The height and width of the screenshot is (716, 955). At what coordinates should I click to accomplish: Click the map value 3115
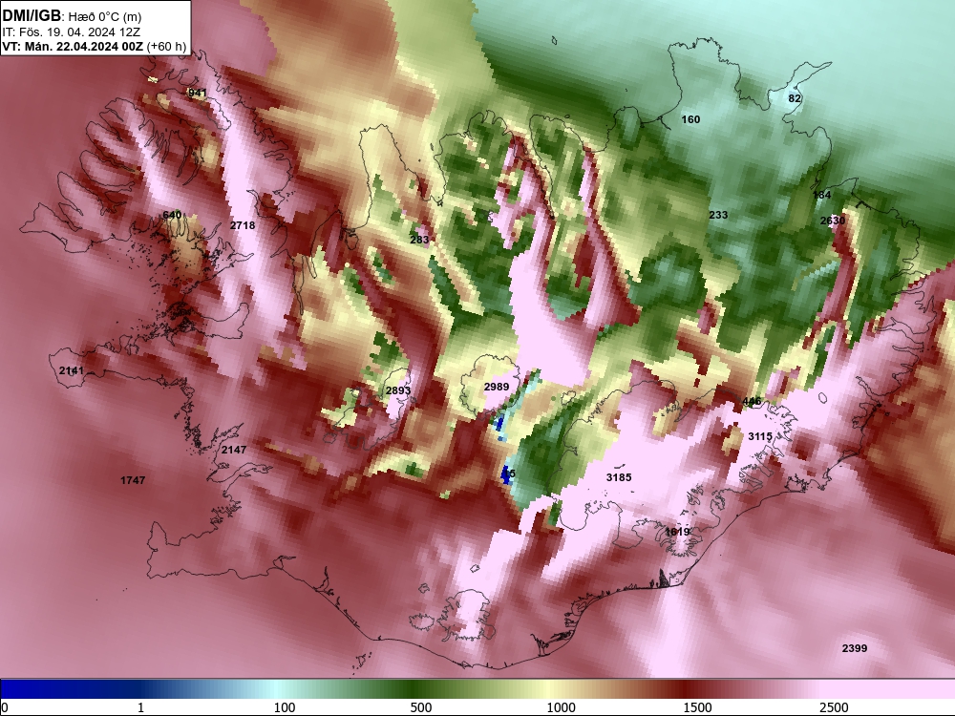(x=760, y=436)
